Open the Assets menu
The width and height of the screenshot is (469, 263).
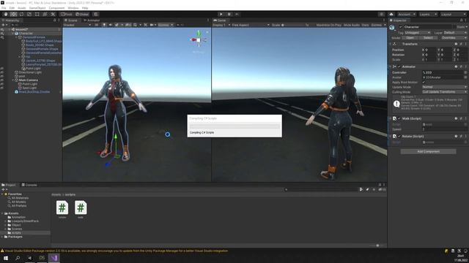(x=22, y=8)
